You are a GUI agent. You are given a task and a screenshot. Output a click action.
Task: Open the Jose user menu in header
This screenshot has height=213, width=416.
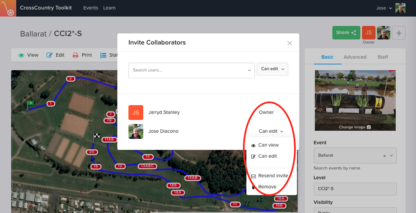[x=384, y=8]
